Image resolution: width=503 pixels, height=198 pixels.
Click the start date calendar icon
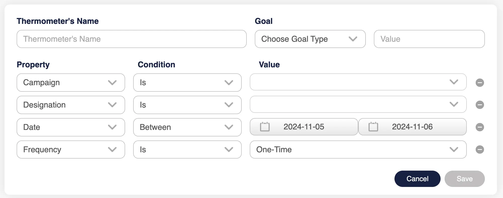pos(265,127)
